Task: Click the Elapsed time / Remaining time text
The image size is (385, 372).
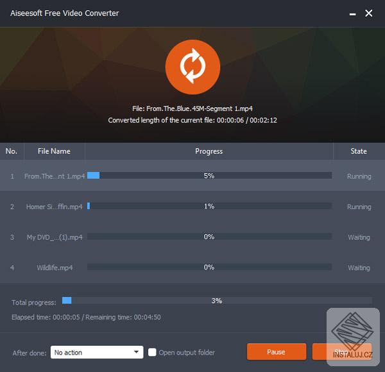Action: pyautogui.click(x=86, y=317)
